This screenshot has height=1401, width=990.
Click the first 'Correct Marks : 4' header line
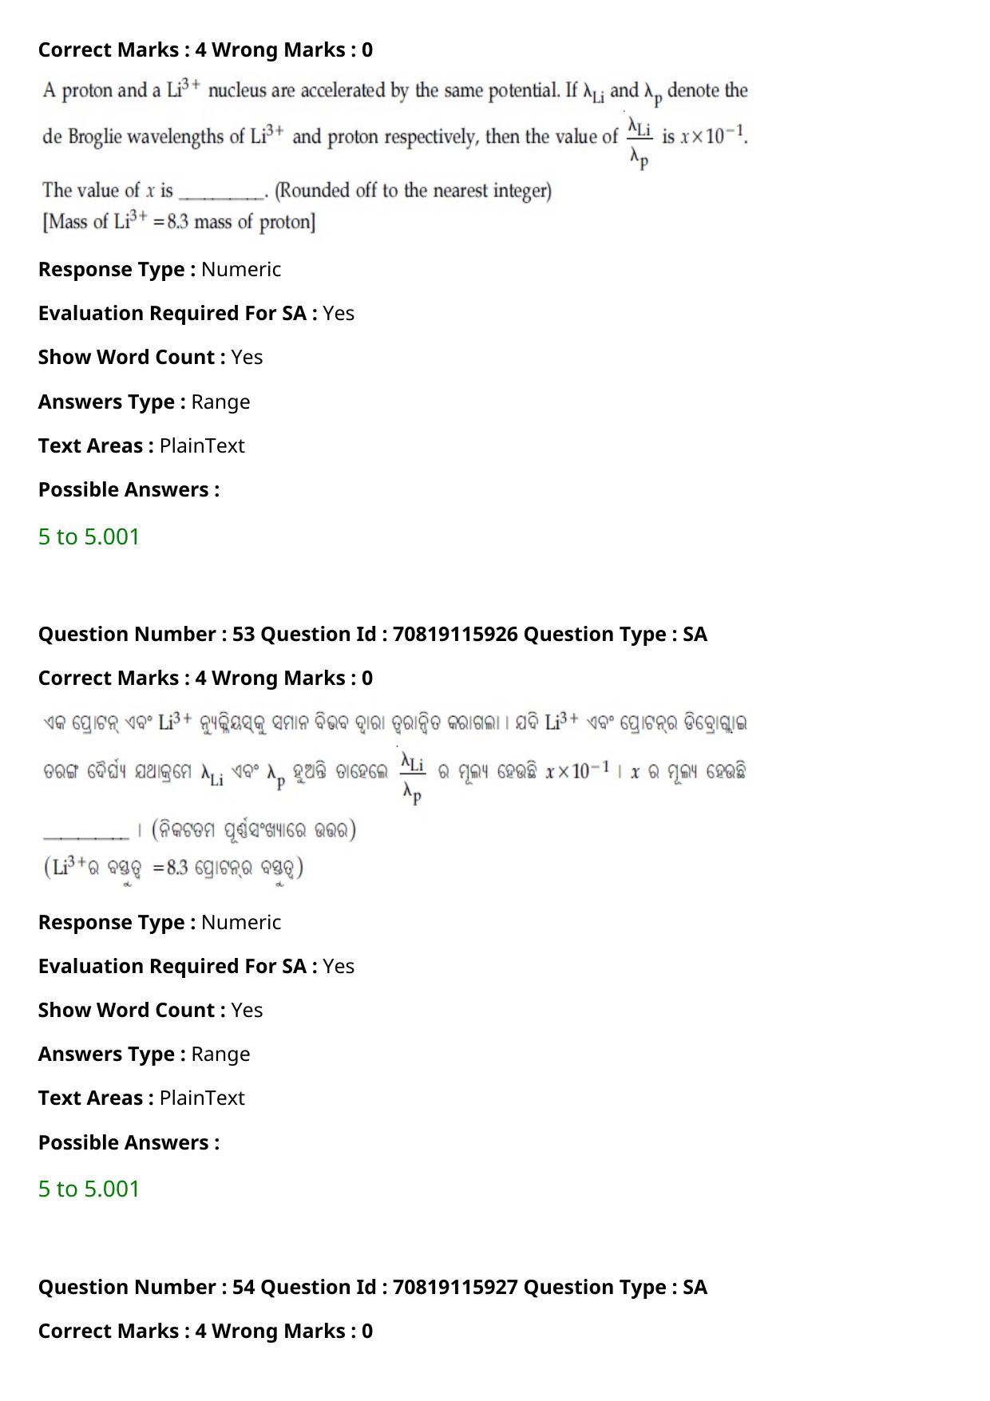205,49
